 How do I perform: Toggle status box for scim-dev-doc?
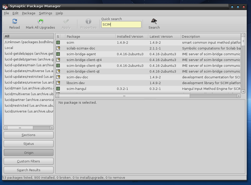pyautogui.click(x=58, y=77)
